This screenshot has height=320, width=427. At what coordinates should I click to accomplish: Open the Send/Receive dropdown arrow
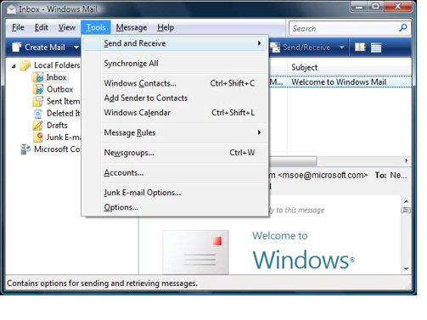342,48
